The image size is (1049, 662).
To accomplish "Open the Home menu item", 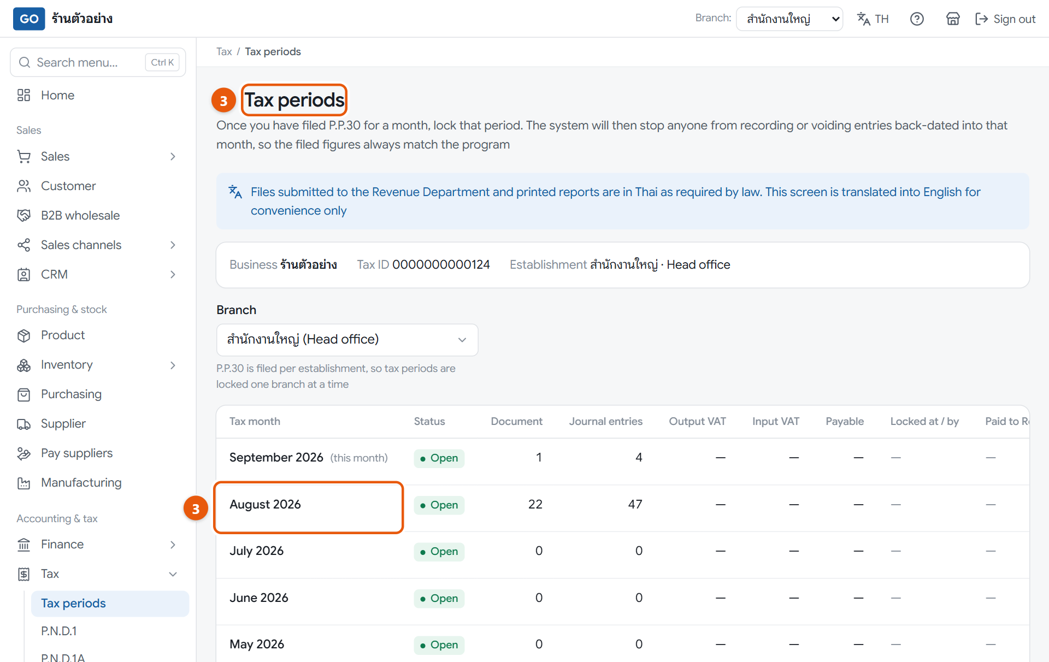I will click(x=98, y=95).
